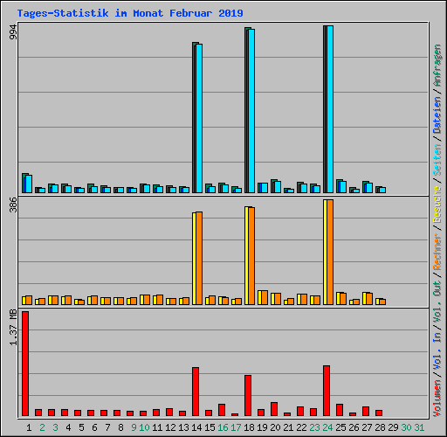Click the 'Vol. In' legend label

[x=437, y=351]
